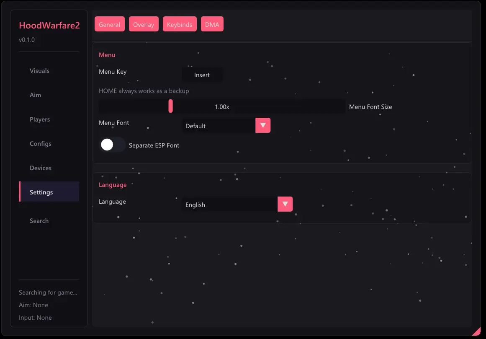The height and width of the screenshot is (339, 486).
Task: Click the 1.00x Menu Font Size value
Action: [x=222, y=107]
